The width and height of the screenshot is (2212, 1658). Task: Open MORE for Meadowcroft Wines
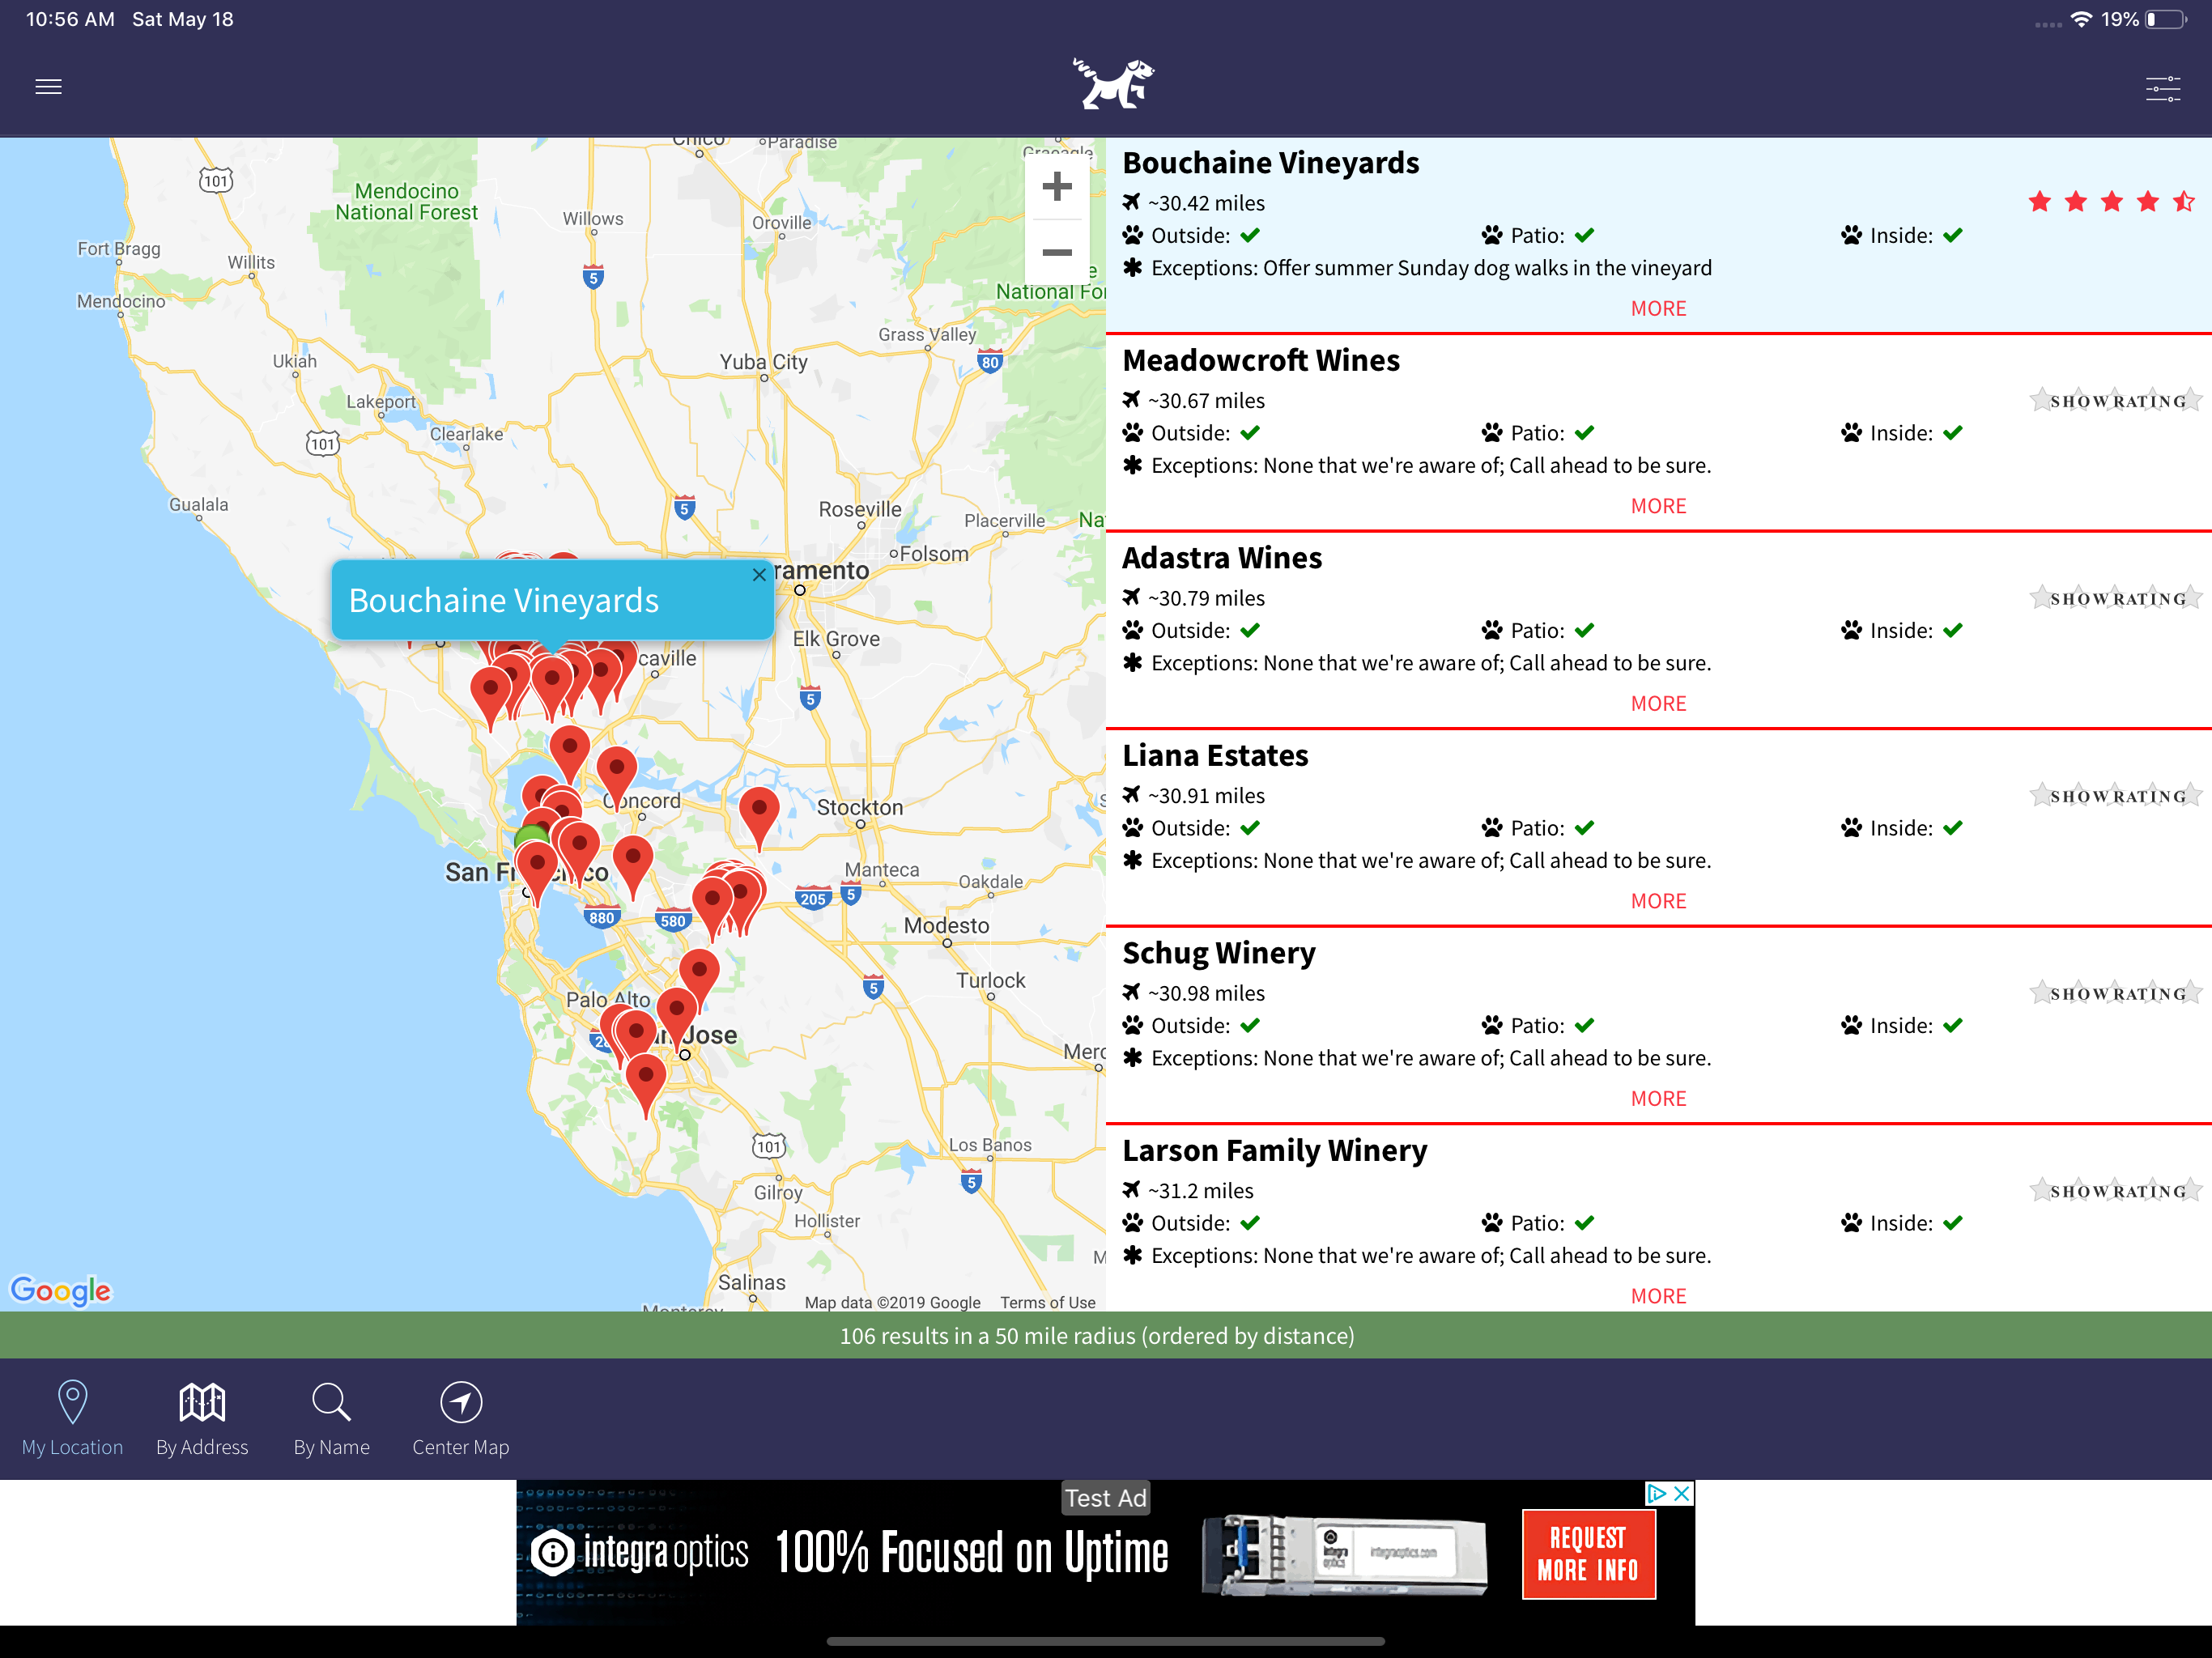(x=1658, y=506)
